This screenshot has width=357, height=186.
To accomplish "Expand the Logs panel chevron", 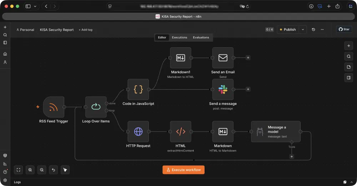I will coord(352,182).
